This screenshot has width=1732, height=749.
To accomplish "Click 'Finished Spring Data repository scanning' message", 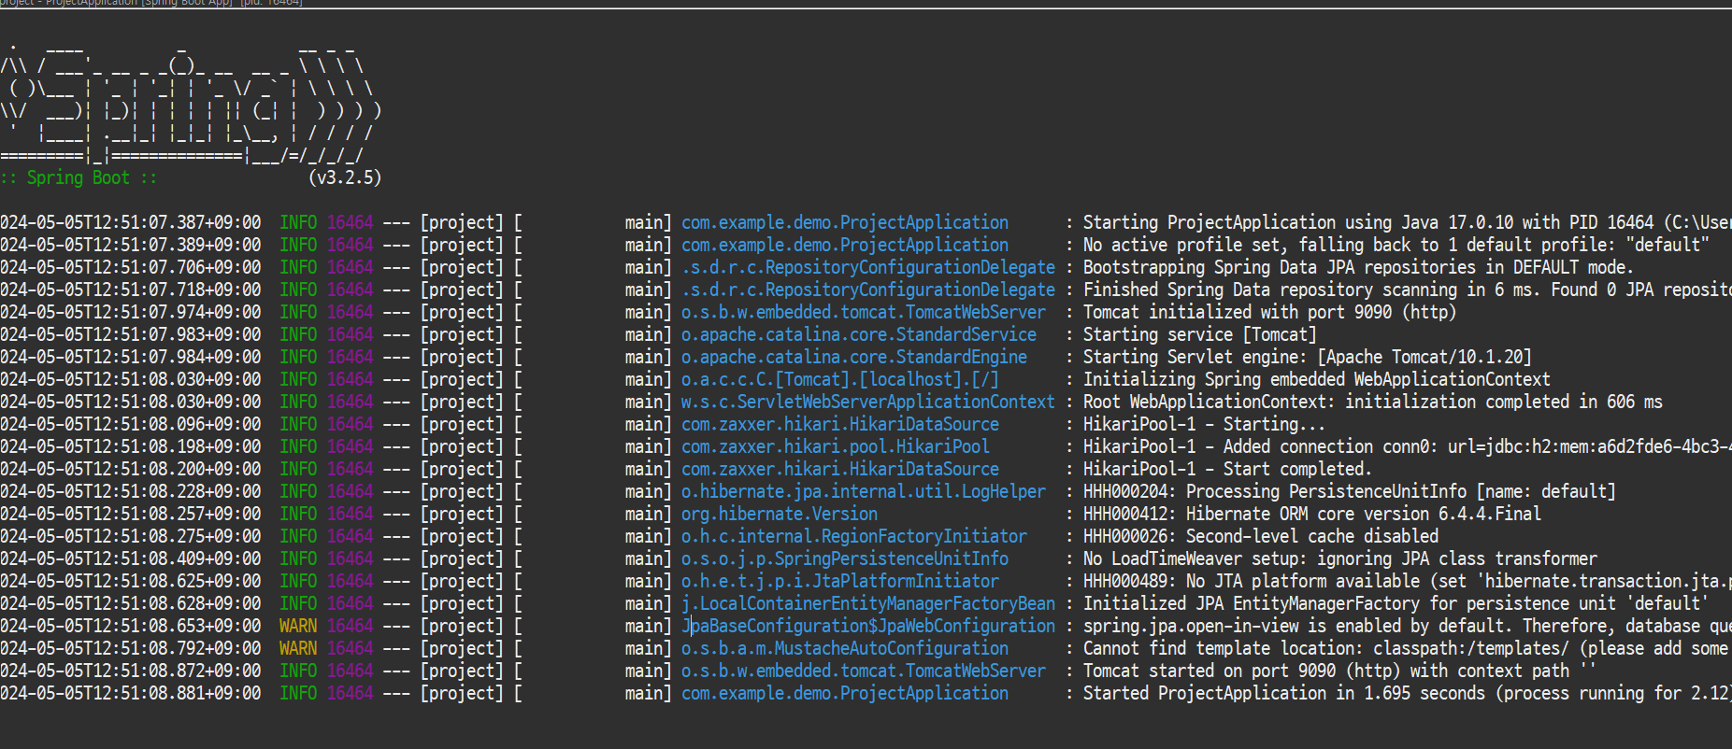I will (1407, 290).
